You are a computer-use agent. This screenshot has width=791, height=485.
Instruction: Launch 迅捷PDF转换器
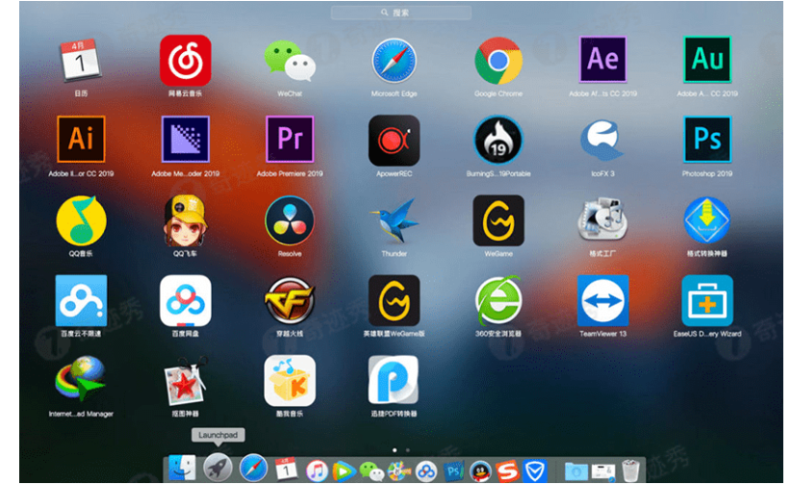tap(394, 380)
